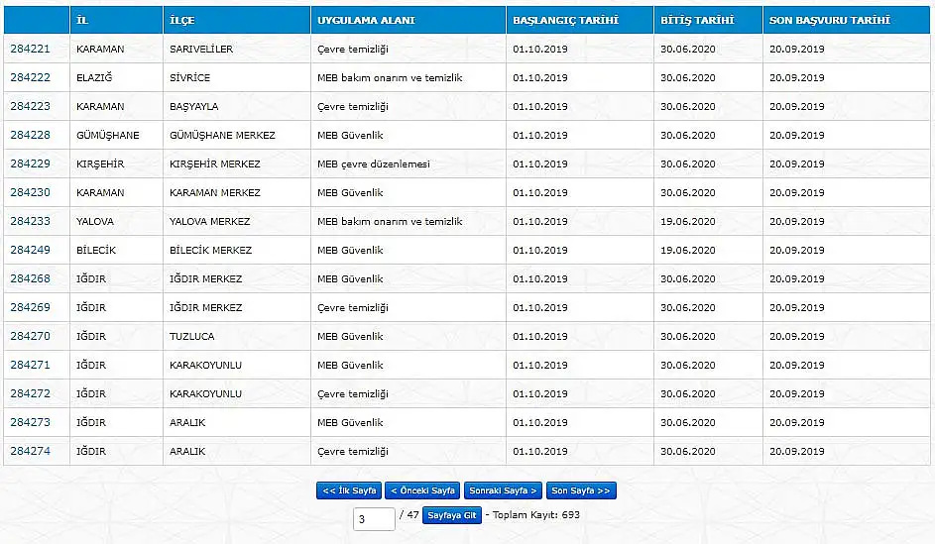935x544 pixels.
Task: Open record link 284269
Action: click(x=30, y=307)
